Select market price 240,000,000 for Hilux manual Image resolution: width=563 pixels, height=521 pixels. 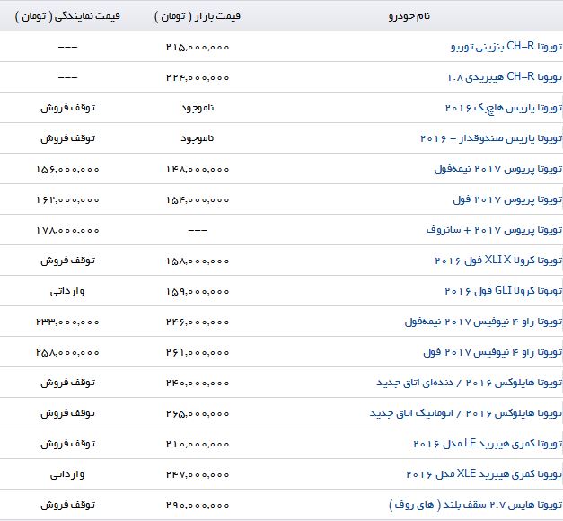coord(198,383)
